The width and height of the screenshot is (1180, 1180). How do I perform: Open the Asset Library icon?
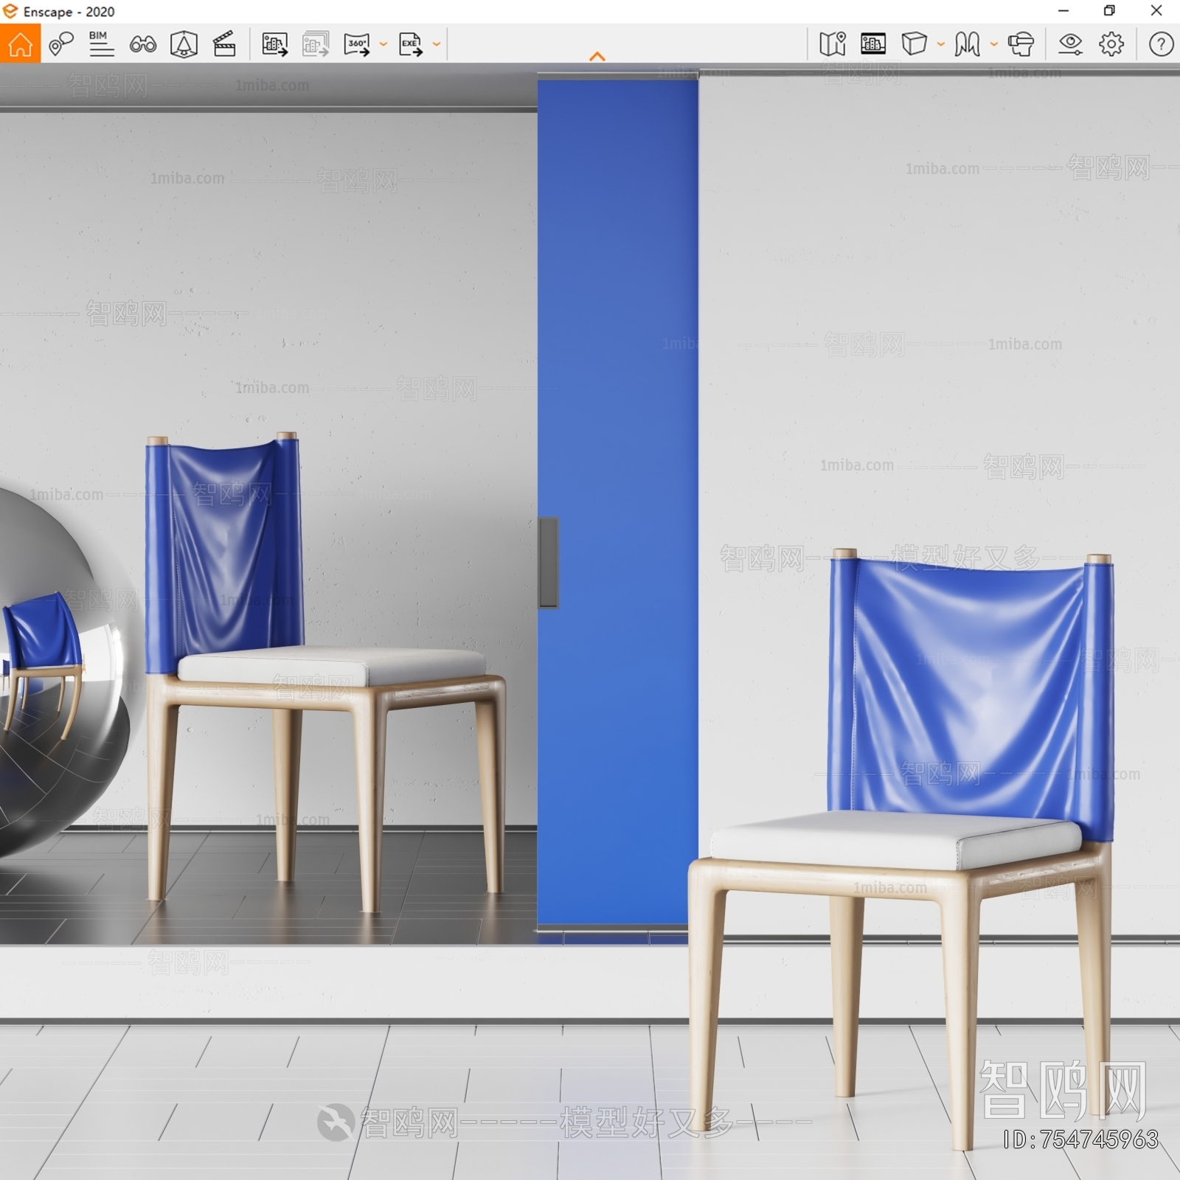pyautogui.click(x=184, y=44)
